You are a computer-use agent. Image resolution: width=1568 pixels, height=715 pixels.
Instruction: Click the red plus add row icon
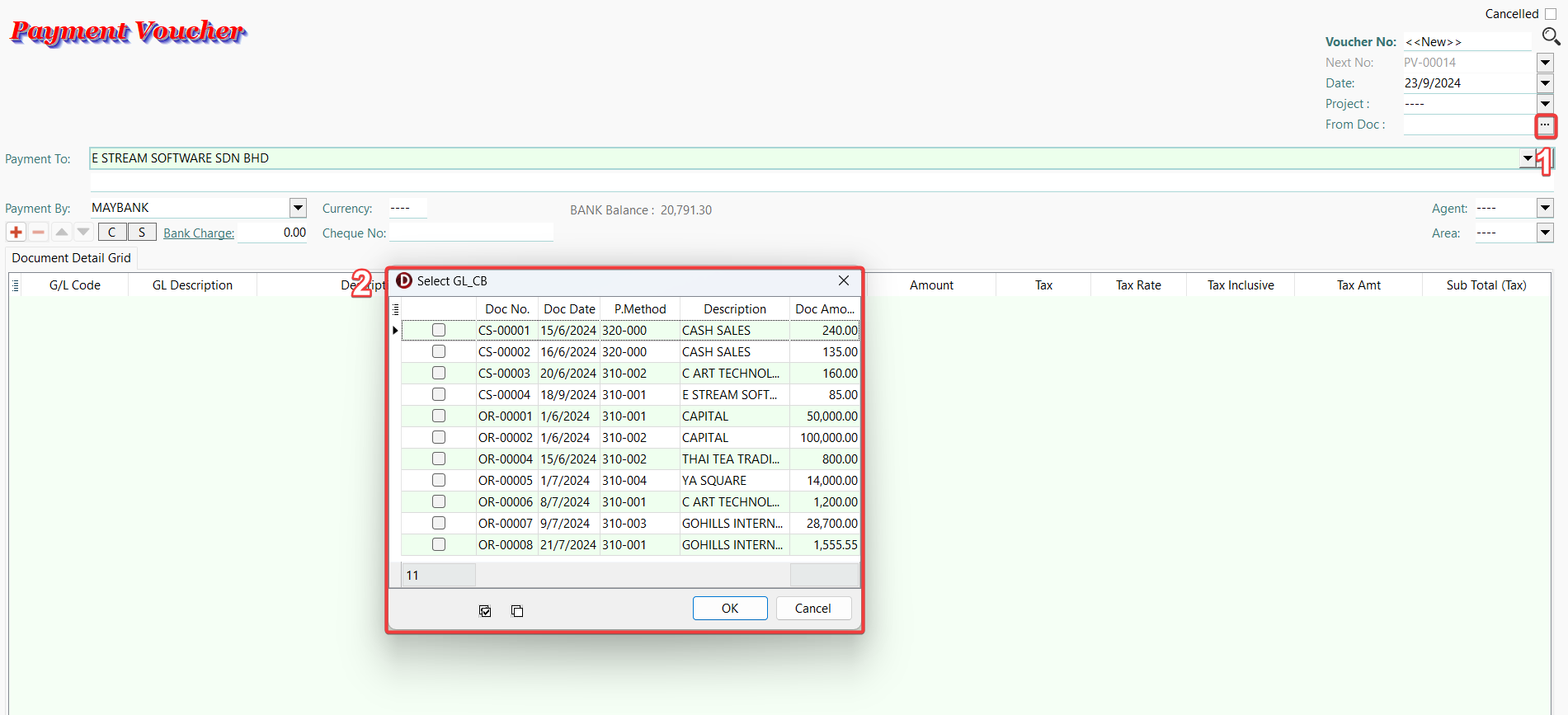click(16, 233)
